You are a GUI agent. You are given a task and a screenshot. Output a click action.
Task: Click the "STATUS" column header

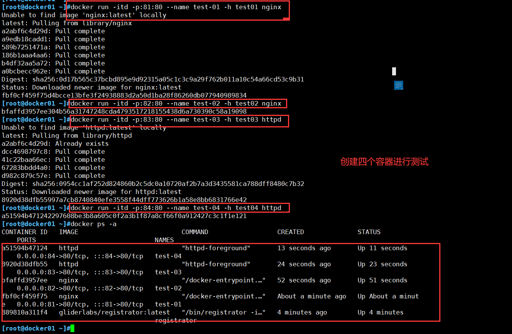pos(369,232)
